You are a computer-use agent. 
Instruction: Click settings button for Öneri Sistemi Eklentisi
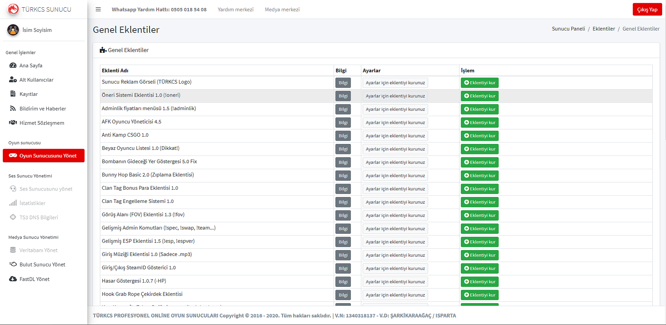click(x=395, y=96)
